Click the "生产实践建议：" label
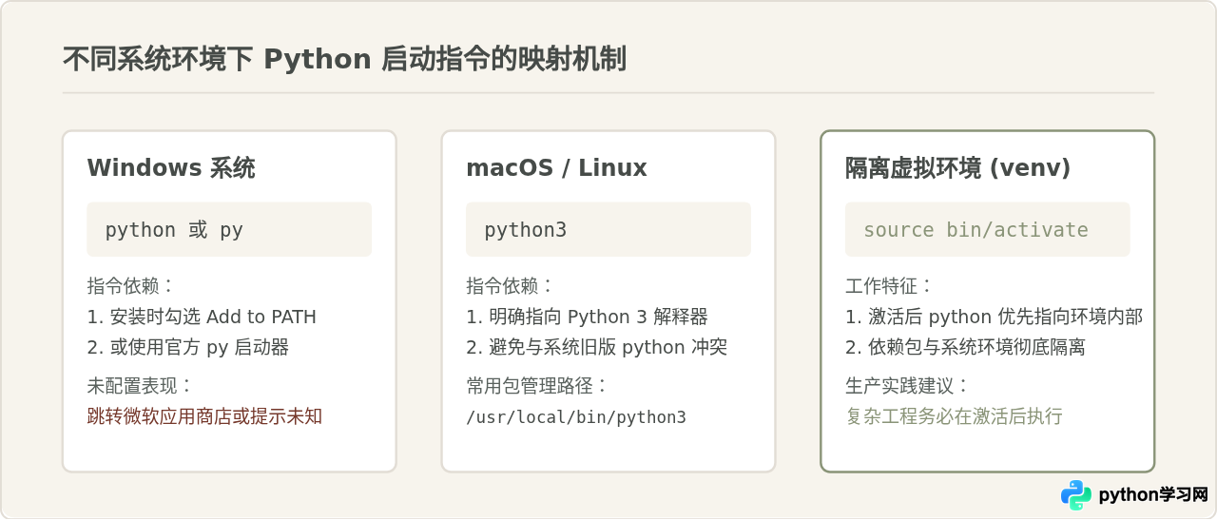This screenshot has height=520, width=1217. [908, 386]
